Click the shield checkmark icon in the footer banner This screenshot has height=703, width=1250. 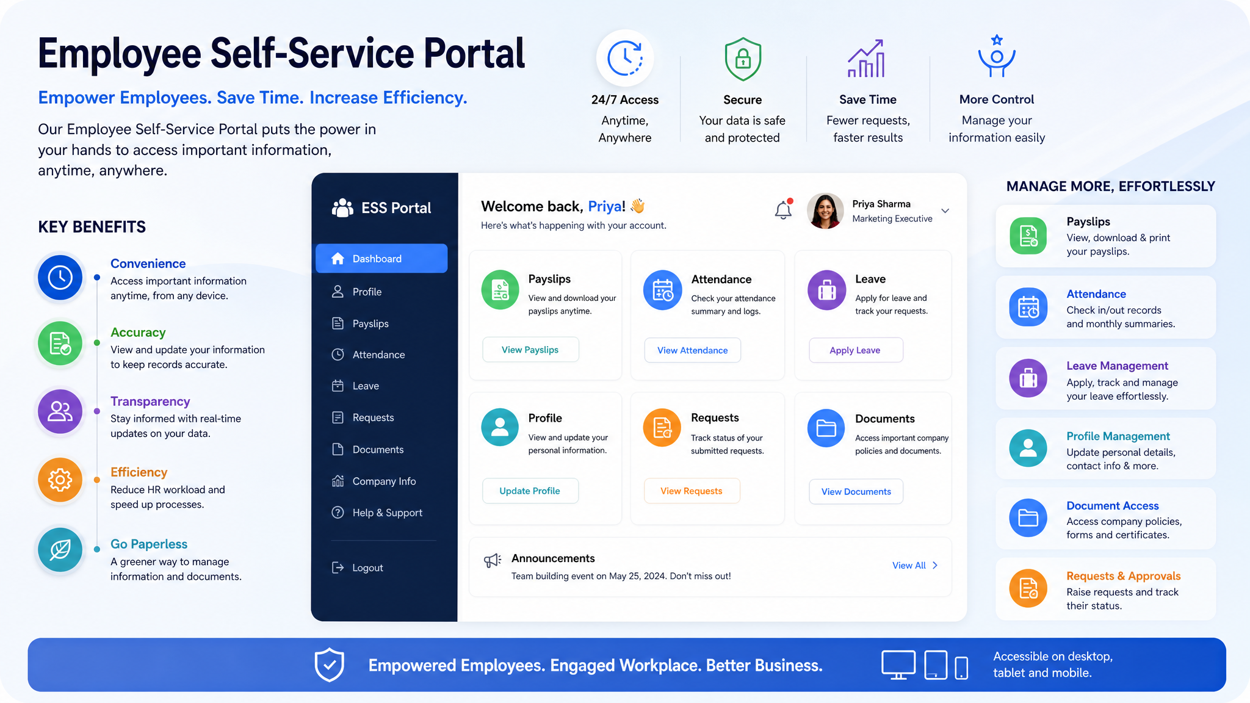pos(330,665)
